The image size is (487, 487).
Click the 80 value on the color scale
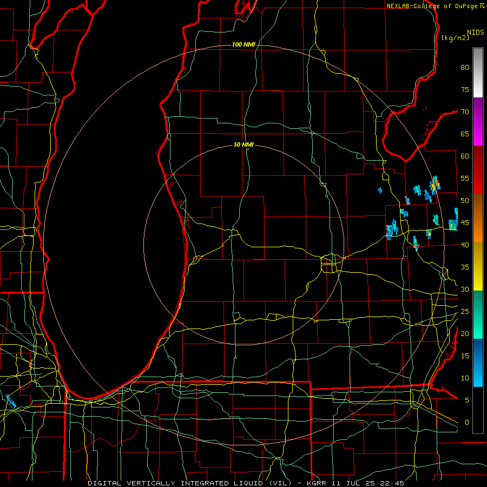tap(465, 68)
